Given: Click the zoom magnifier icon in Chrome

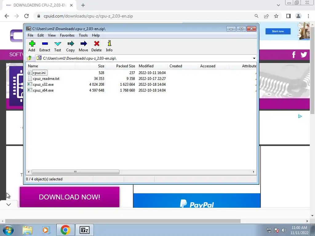Looking at the screenshot, I should tap(256, 16).
